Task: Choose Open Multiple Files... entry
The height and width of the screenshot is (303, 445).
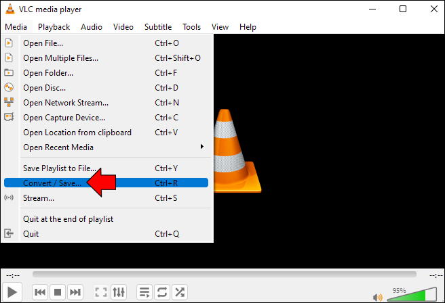Action: pos(106,58)
